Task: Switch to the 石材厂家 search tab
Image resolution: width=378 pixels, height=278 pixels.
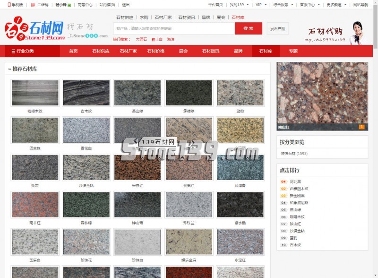Action: [163, 17]
